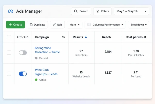Click the Off / On column header
The width and height of the screenshot is (155, 104).
(x=23, y=37)
